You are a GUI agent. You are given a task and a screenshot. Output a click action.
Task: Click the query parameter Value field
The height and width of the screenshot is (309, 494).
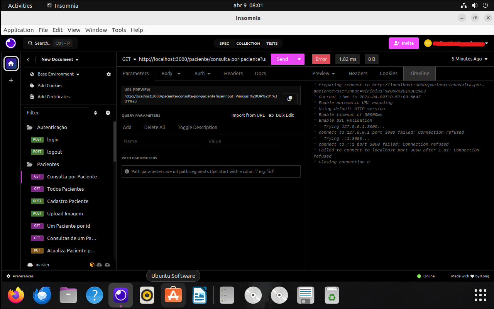(x=244, y=141)
